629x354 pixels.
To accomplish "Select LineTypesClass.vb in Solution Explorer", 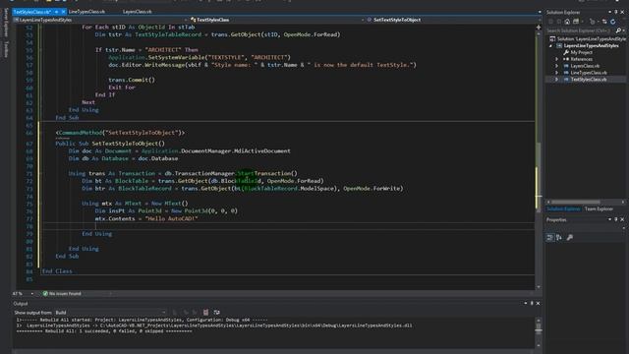I will click(589, 73).
